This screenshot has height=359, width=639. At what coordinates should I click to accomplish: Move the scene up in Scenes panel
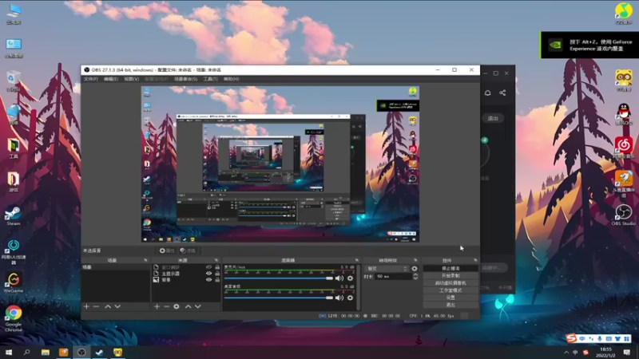[x=108, y=306]
